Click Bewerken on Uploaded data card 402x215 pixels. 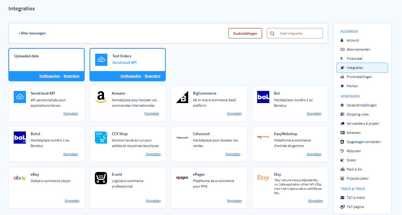(71, 76)
